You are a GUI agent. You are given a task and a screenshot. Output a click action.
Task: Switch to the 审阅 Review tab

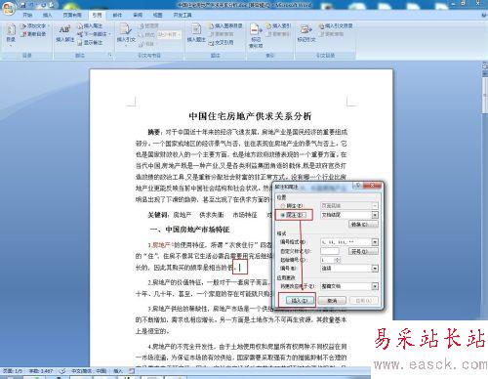(x=138, y=15)
